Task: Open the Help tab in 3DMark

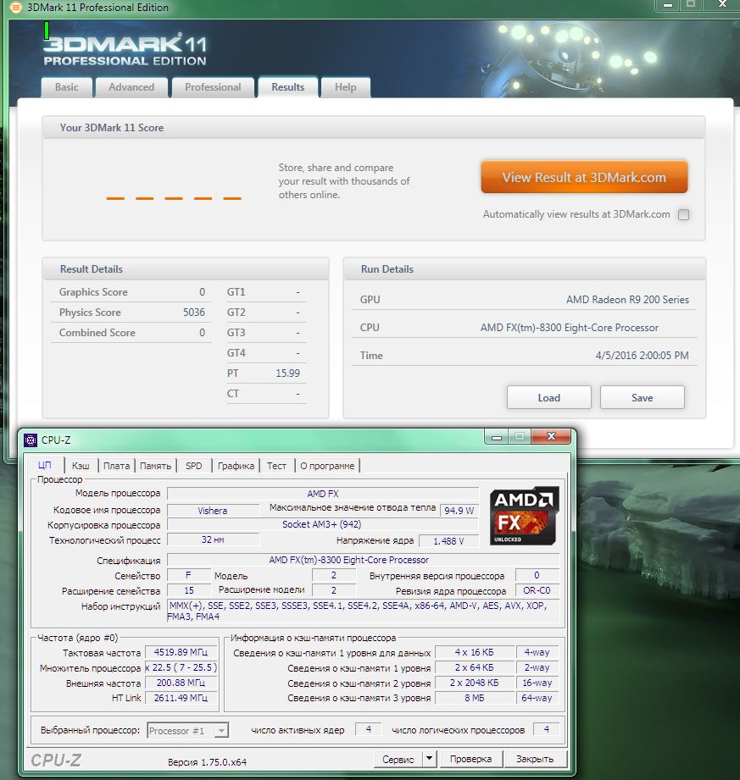Action: 346,87
